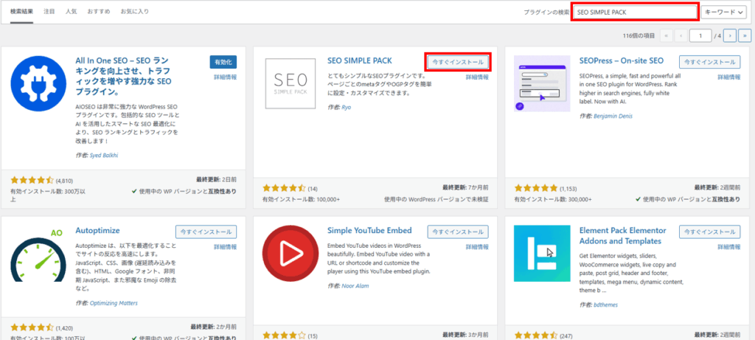
Task: Open the お気に入り tab
Action: point(134,11)
